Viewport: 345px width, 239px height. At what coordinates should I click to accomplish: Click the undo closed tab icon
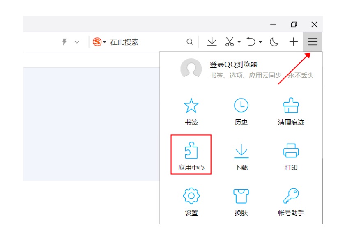click(251, 41)
